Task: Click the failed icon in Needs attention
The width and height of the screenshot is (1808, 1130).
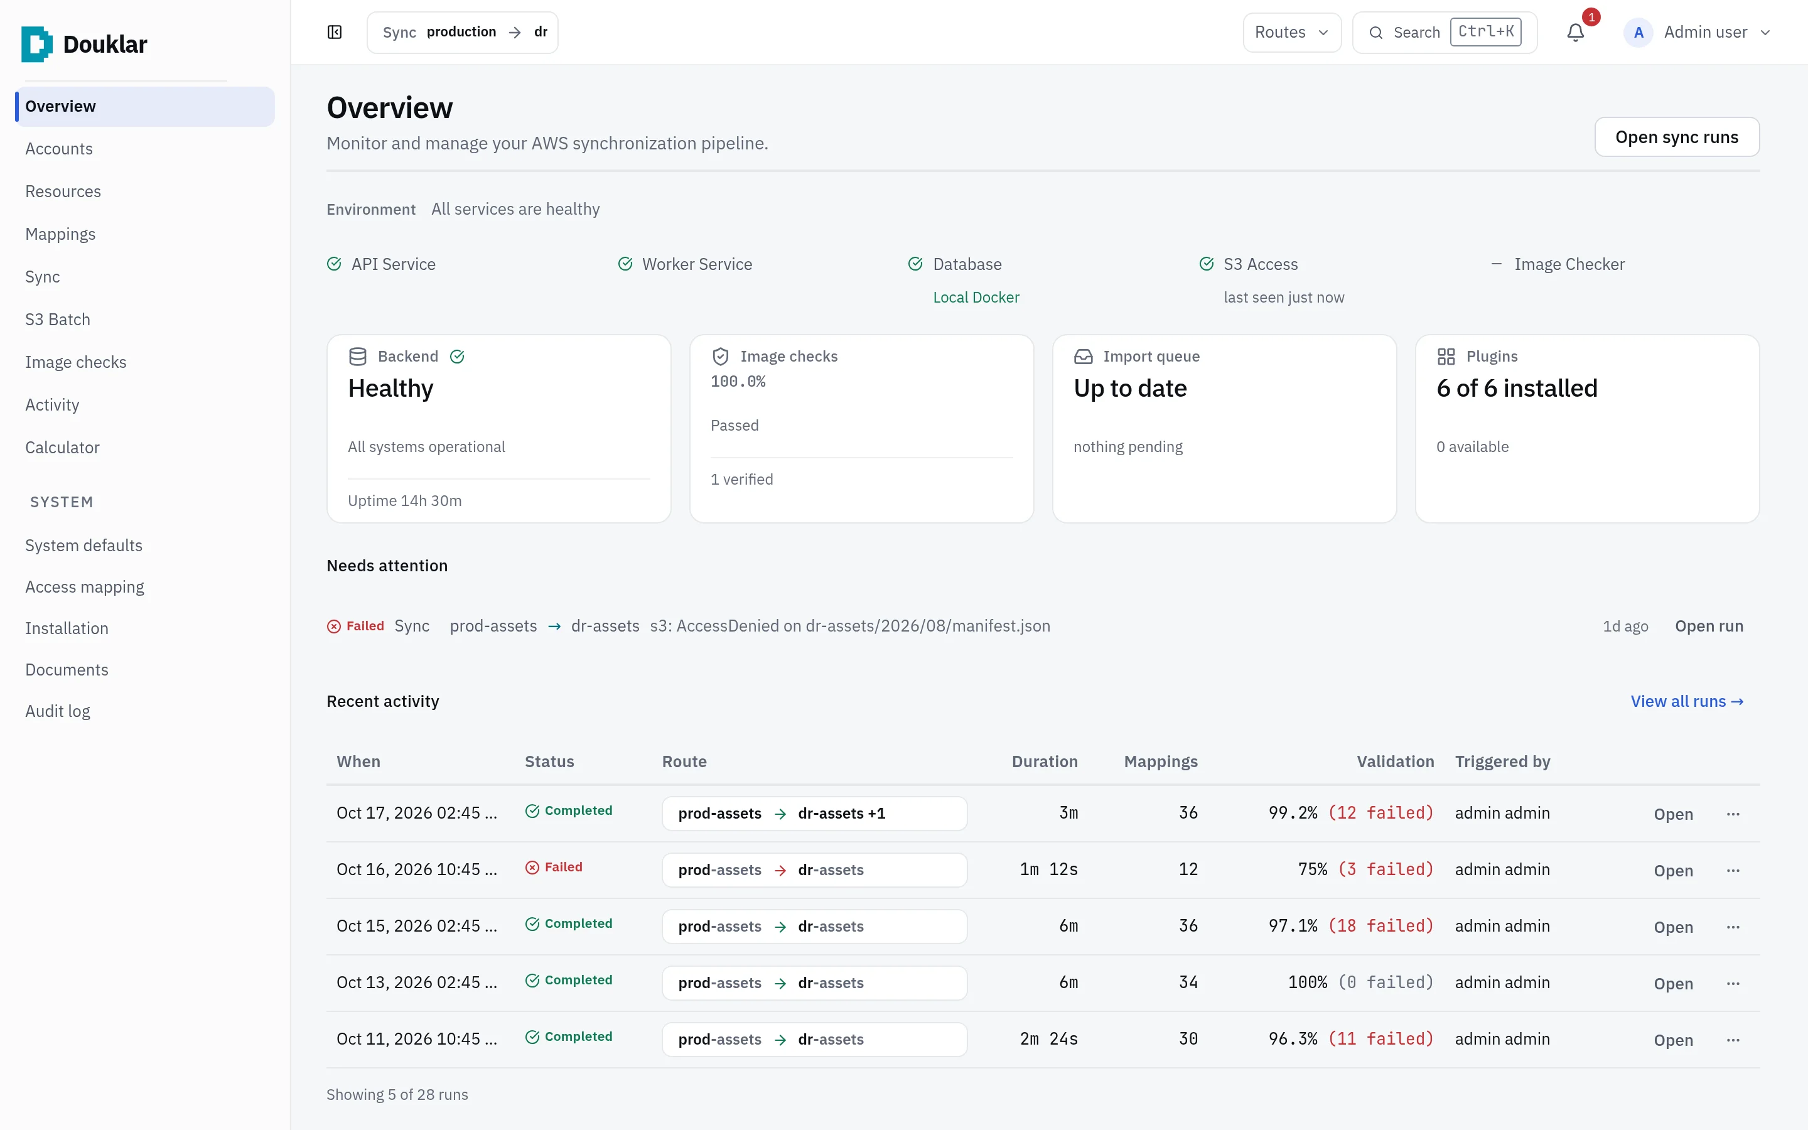Action: 334,627
